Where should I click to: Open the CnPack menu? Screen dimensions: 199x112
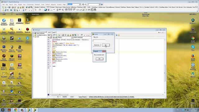pos(48,4)
